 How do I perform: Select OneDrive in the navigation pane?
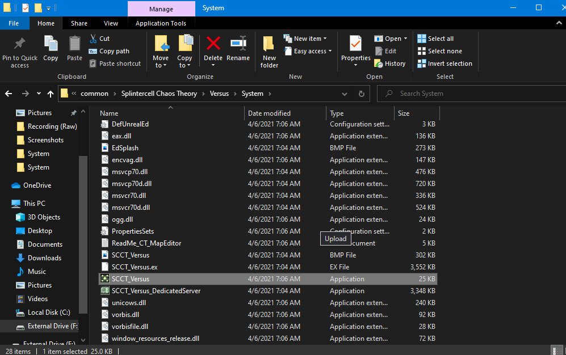click(31, 185)
